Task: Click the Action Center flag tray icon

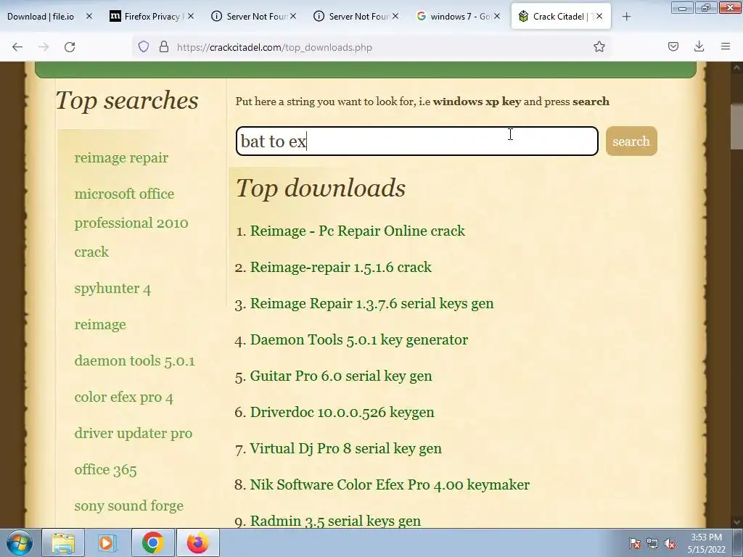Action: (x=634, y=543)
